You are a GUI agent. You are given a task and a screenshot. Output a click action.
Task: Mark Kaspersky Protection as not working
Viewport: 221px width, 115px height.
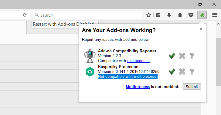tap(182, 71)
